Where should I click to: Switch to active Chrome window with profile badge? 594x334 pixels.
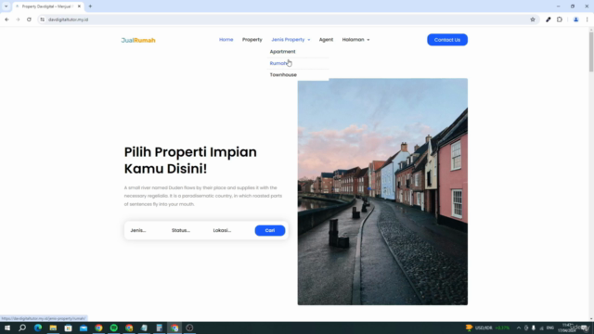coord(174,328)
